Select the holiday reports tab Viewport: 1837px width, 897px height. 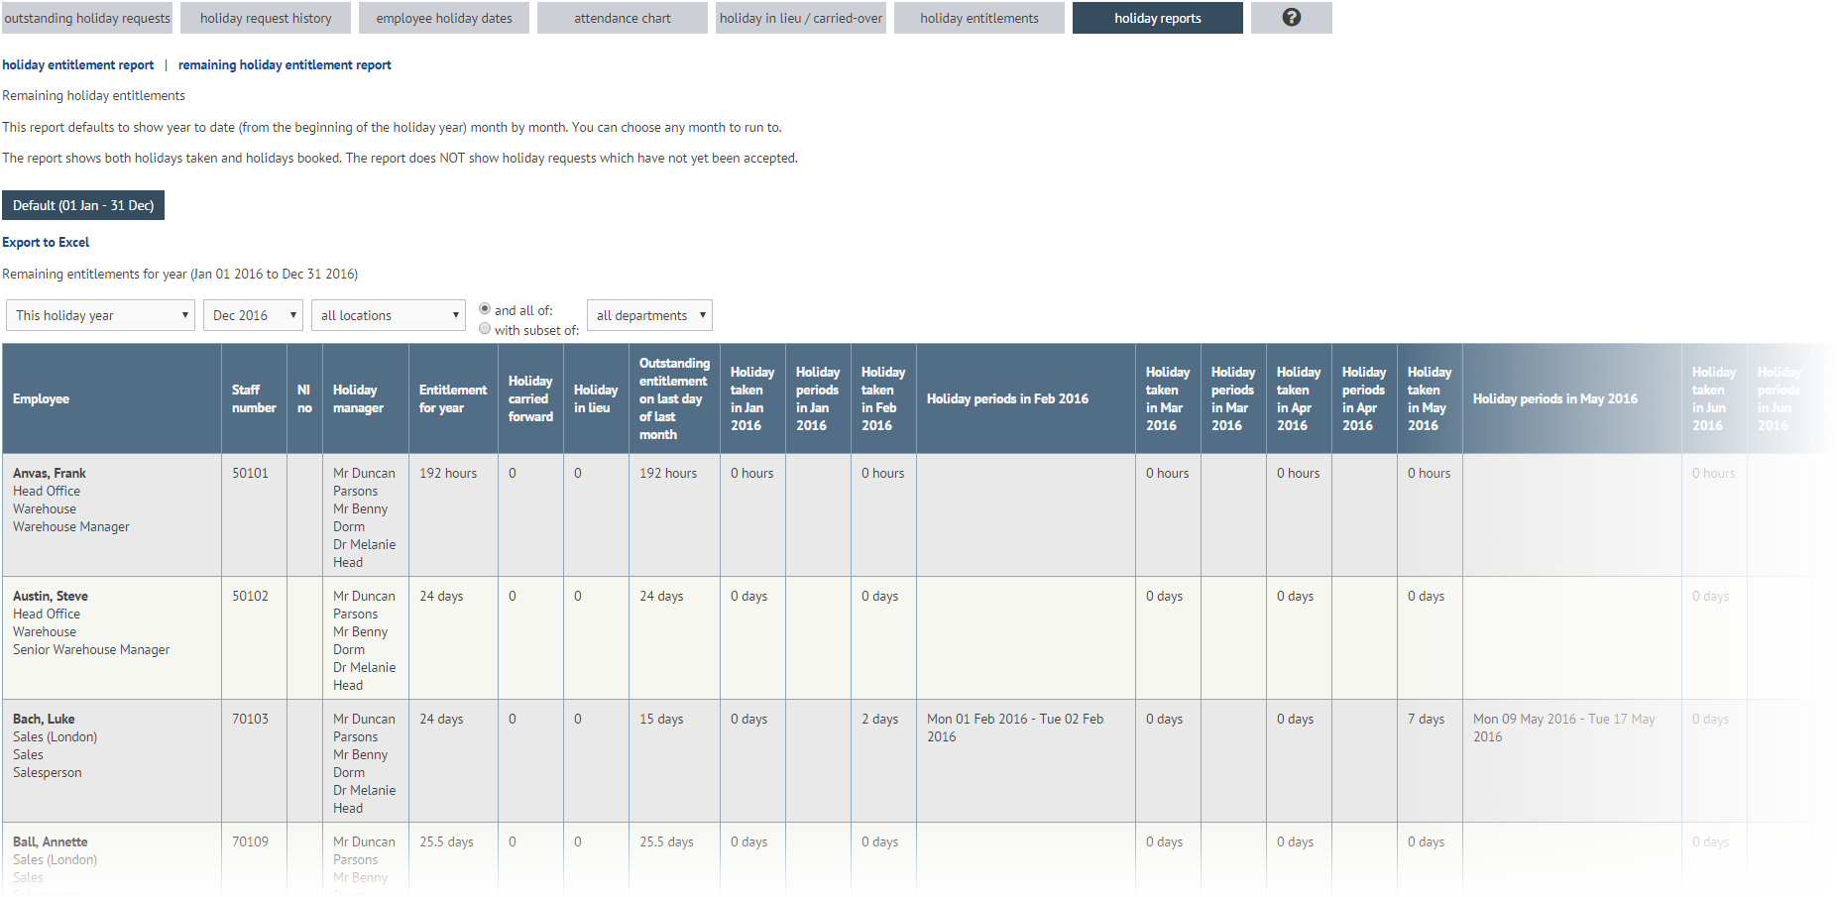[x=1158, y=18]
